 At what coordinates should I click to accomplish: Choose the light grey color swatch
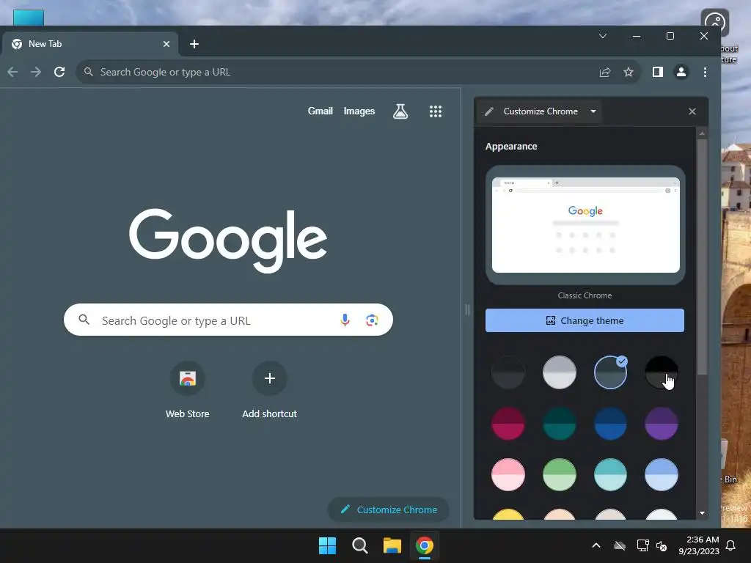tap(559, 372)
